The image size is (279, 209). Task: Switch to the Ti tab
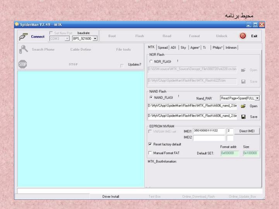tap(204, 48)
